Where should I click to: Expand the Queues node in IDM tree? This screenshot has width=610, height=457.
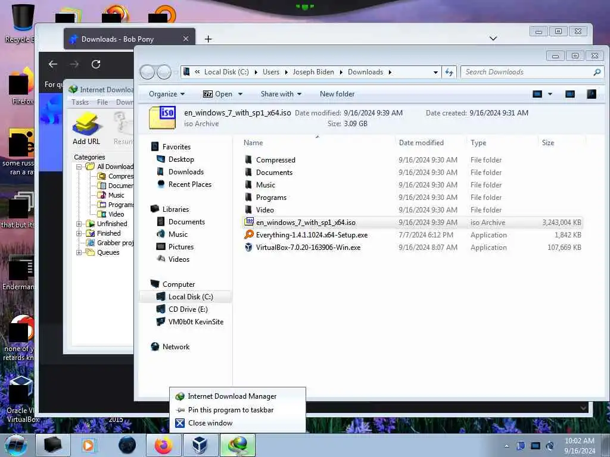coord(79,252)
